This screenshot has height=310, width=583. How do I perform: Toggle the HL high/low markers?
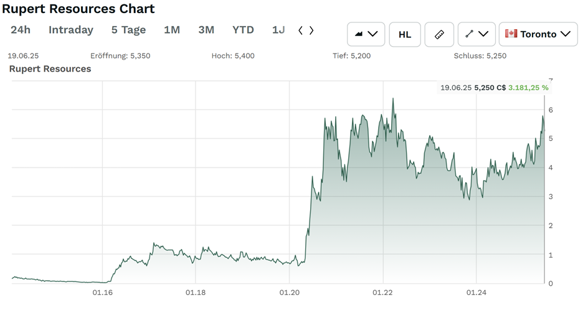coord(404,34)
